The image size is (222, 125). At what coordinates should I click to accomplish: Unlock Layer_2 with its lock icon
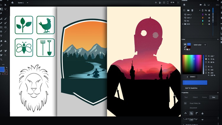click(x=209, y=15)
